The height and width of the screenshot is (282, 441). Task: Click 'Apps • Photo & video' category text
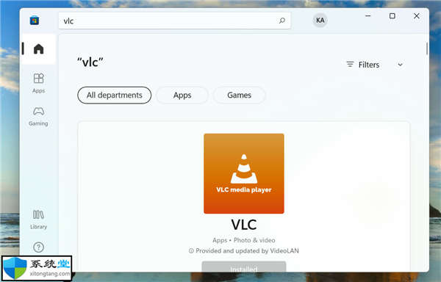(x=244, y=240)
